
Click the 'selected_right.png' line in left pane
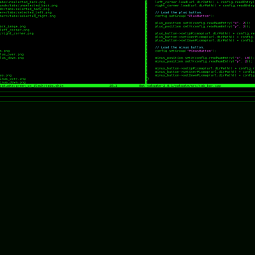click(27, 16)
